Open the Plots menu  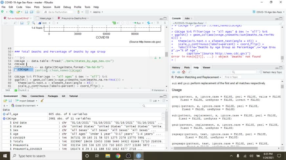37,7
